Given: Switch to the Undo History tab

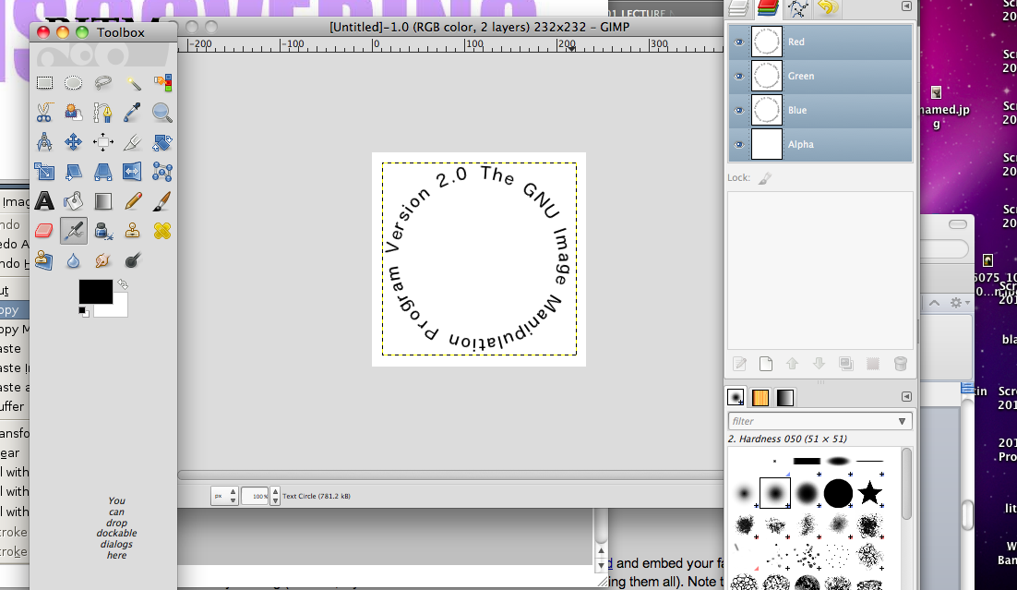Looking at the screenshot, I should [x=827, y=7].
